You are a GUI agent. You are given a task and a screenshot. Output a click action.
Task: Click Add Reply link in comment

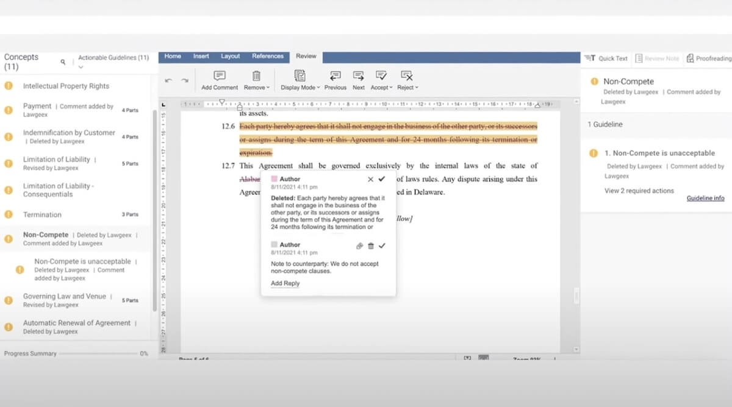click(285, 283)
